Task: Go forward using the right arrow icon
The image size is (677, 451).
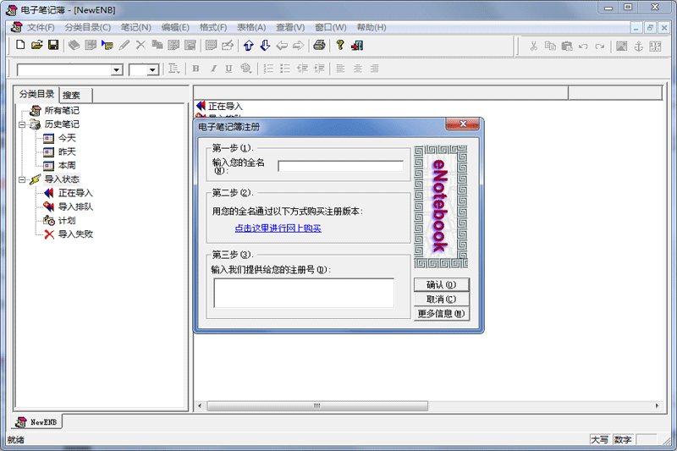Action: pos(299,46)
